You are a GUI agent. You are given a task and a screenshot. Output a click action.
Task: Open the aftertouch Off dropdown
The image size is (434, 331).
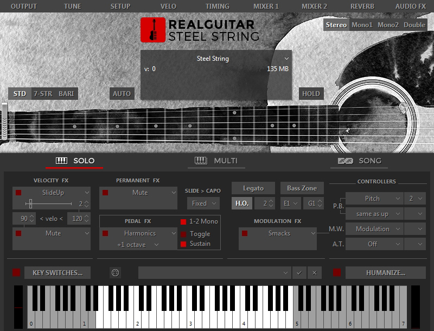(374, 244)
